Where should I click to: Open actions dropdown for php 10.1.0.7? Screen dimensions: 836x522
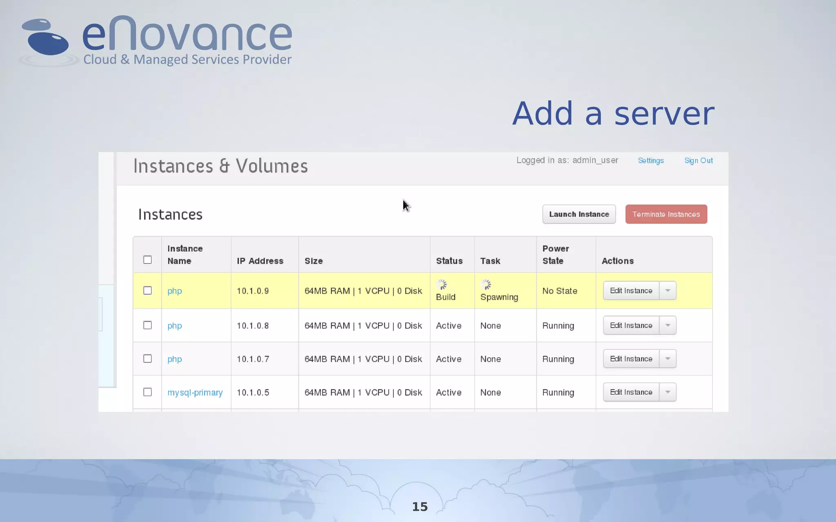(668, 358)
